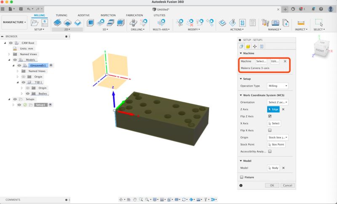The image size is (337, 204).
Task: Click the Machine Edit... button
Action: (x=275, y=61)
